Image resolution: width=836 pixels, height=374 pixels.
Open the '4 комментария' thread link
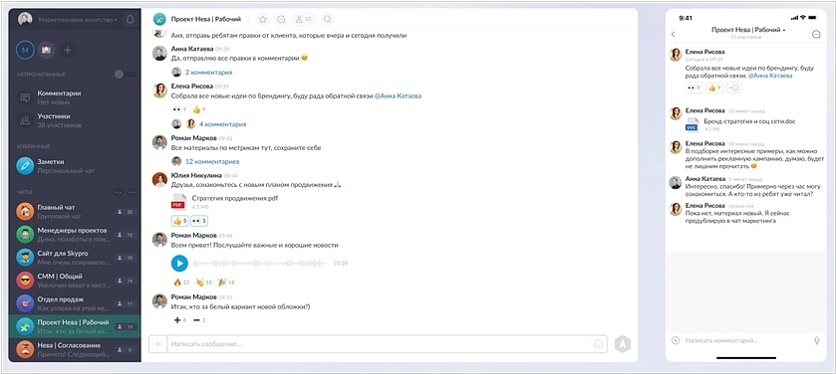click(x=222, y=124)
